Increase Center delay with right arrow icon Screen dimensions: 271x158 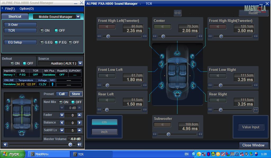[x=200, y=36]
